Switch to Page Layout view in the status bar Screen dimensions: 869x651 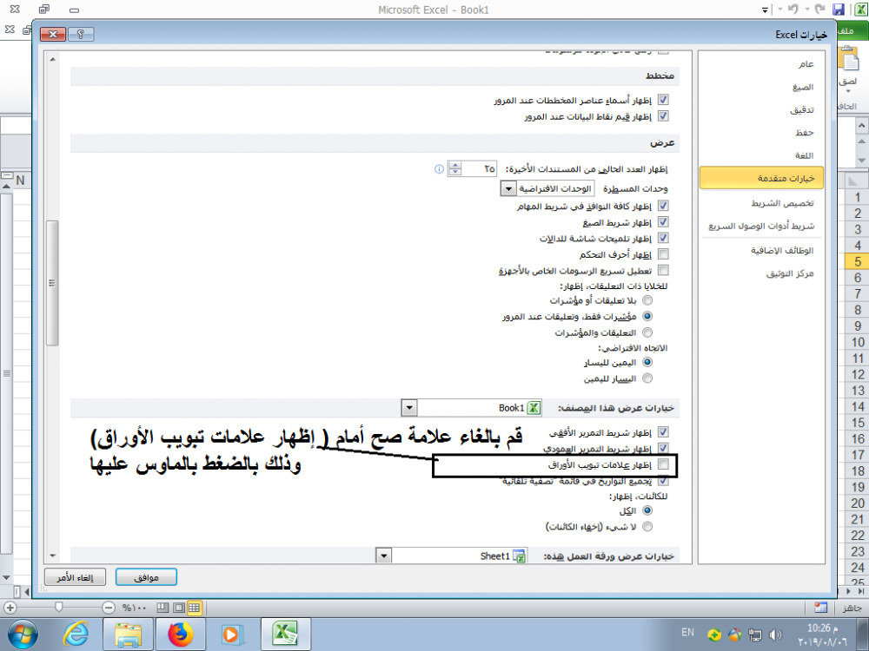pos(178,608)
